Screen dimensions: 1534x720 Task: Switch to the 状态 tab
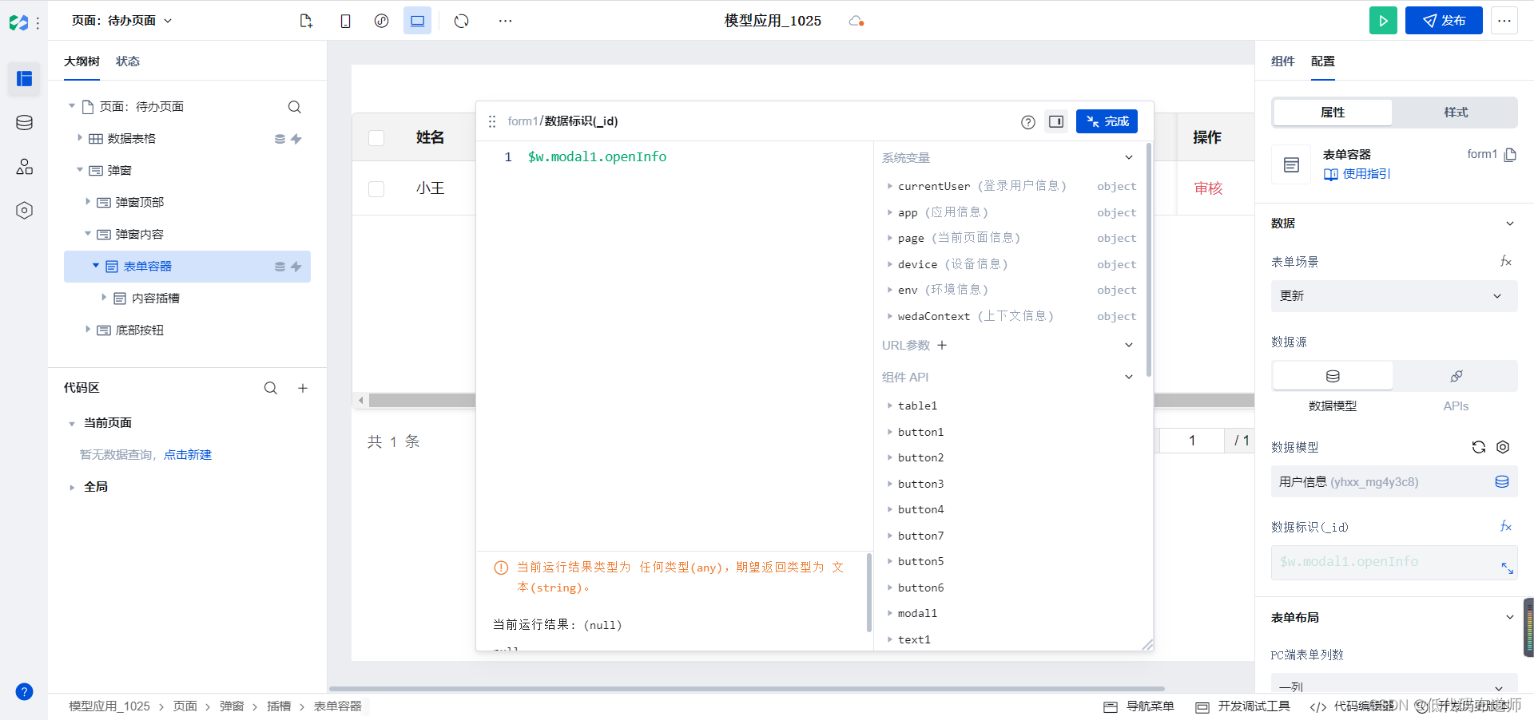pos(128,61)
